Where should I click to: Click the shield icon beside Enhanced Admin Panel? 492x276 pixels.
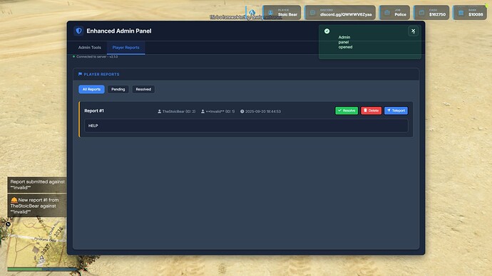tap(78, 31)
